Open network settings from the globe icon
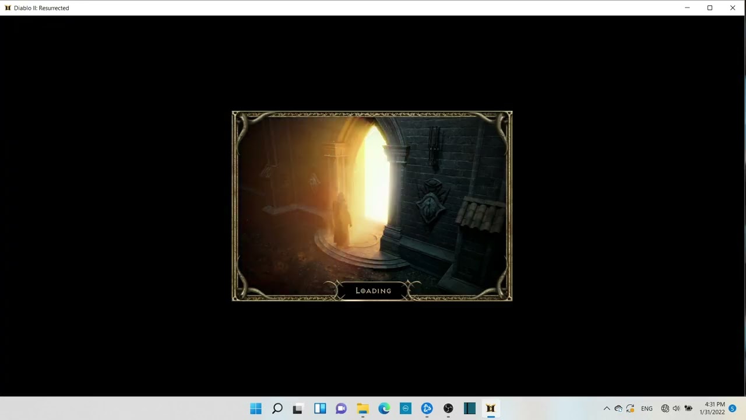This screenshot has height=420, width=746. coord(665,409)
